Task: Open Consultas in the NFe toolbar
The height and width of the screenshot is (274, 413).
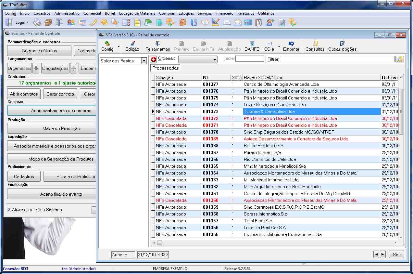Action: point(315,46)
